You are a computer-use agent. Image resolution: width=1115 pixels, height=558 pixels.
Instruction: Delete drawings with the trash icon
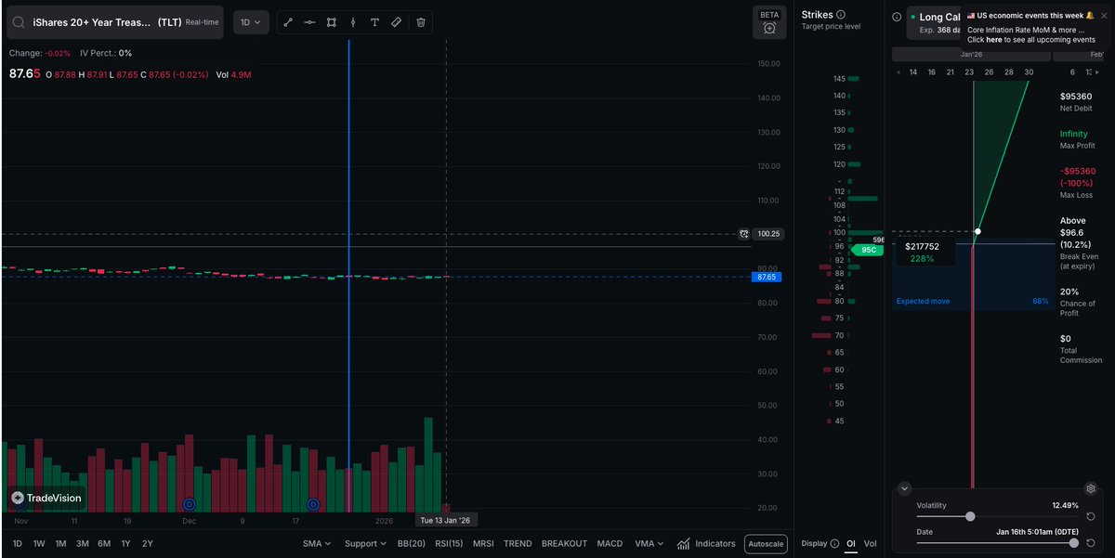click(421, 21)
